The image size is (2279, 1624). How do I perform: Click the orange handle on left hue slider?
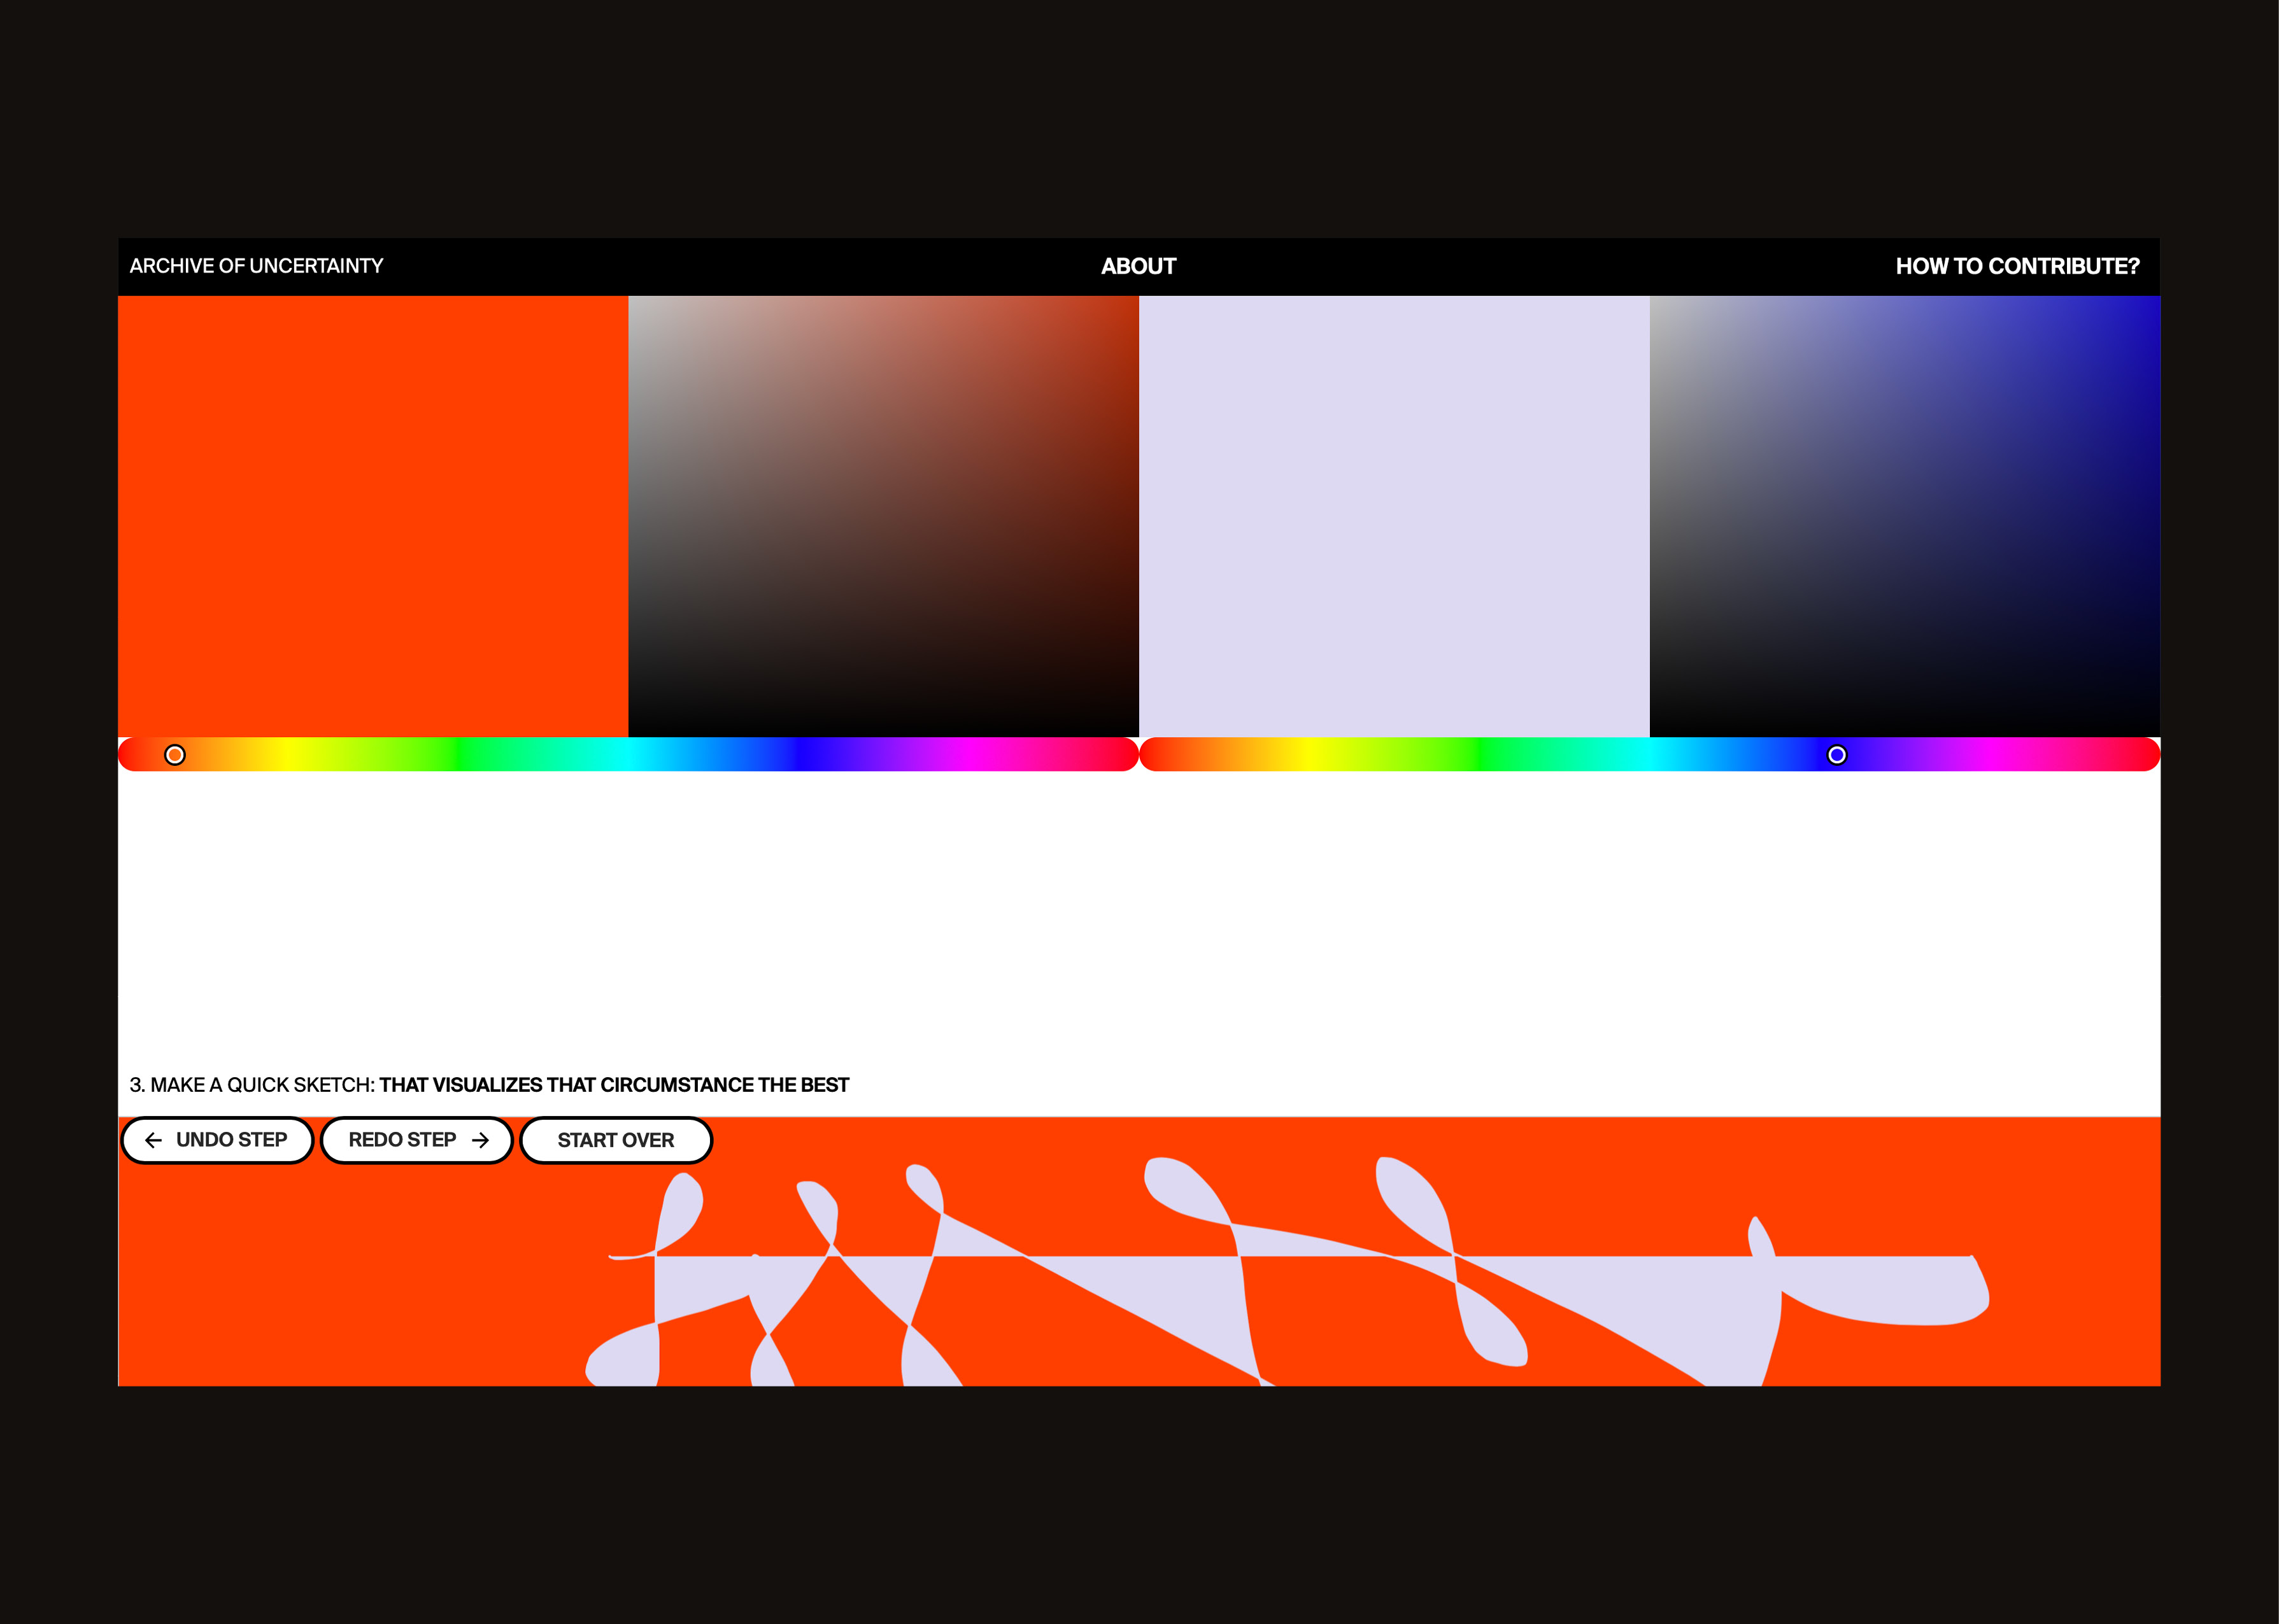175,755
